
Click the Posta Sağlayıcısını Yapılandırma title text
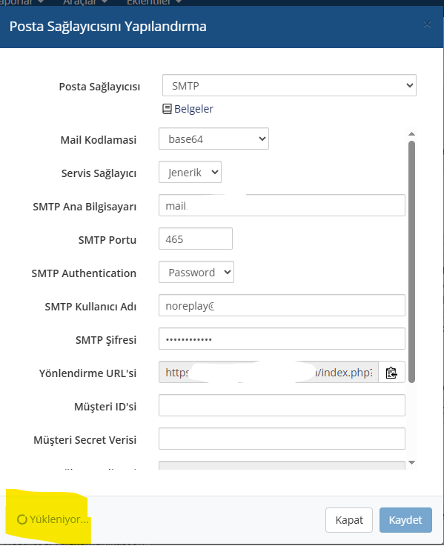pos(107,27)
